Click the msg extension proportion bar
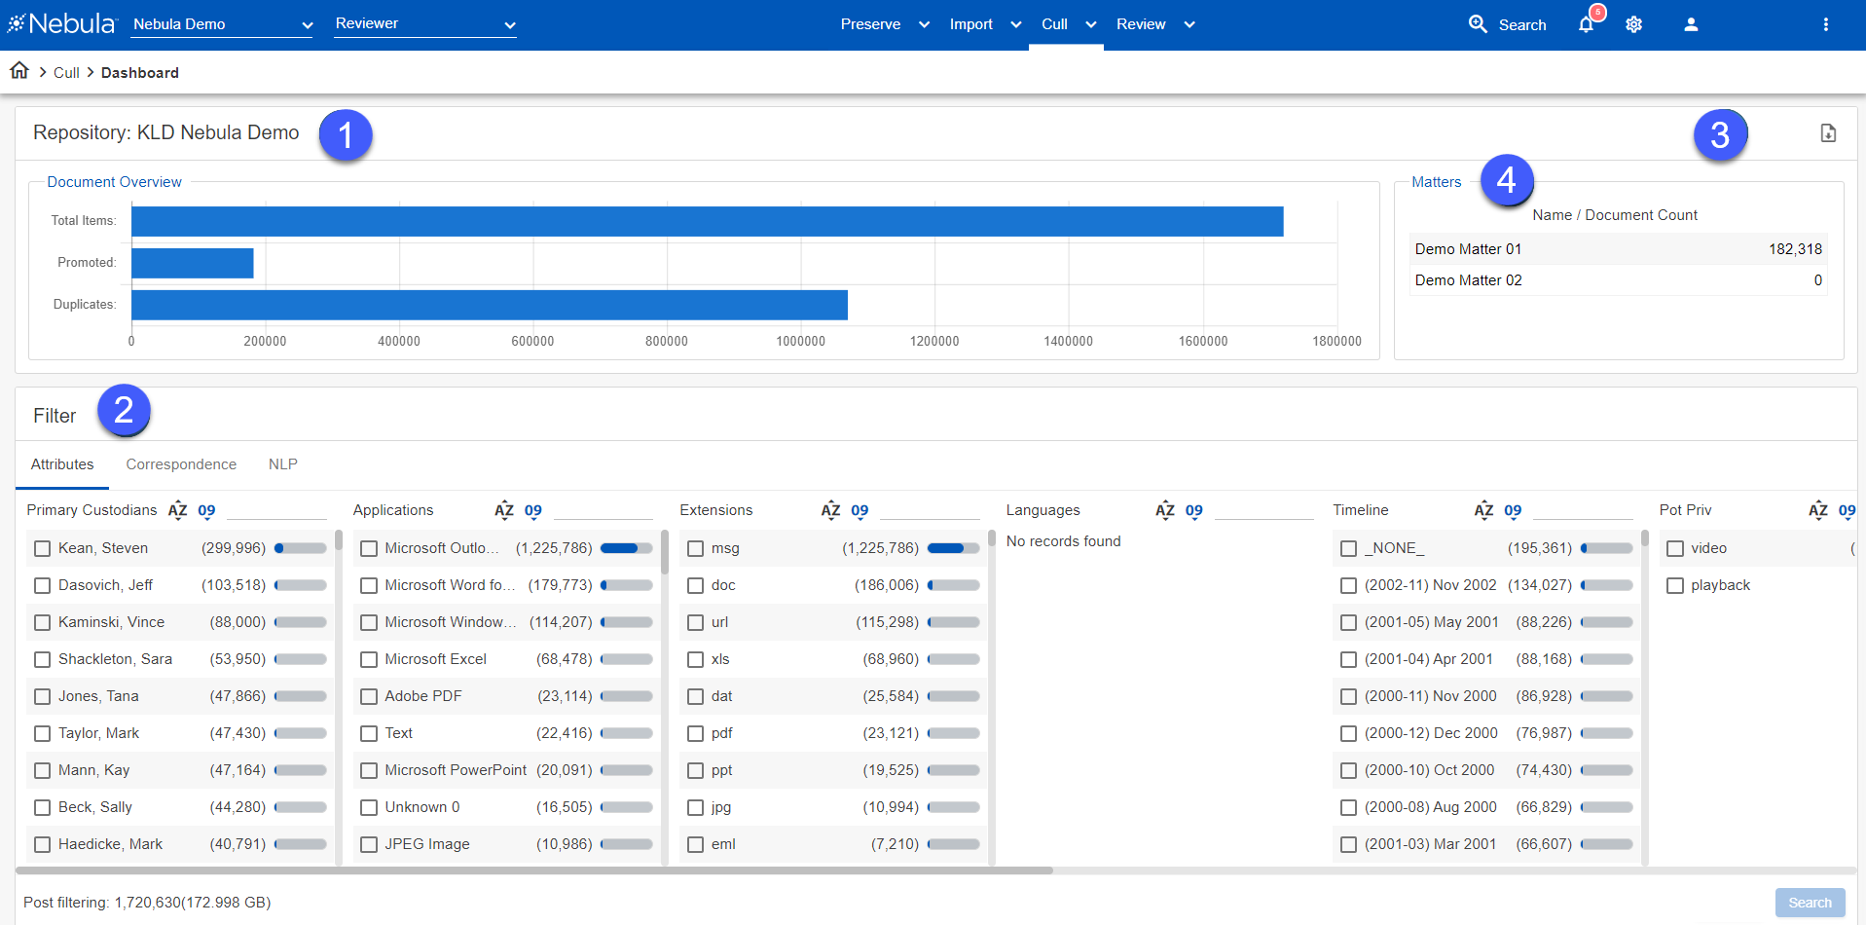This screenshot has width=1866, height=925. pos(954,548)
